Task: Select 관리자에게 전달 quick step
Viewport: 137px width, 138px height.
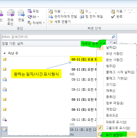Action: pos(63,16)
